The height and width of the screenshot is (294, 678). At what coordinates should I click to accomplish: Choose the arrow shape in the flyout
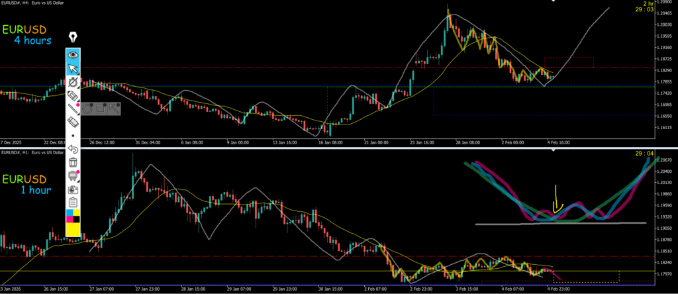[x=115, y=109]
